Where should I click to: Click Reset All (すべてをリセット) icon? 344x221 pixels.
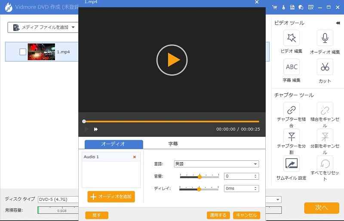[325, 163]
